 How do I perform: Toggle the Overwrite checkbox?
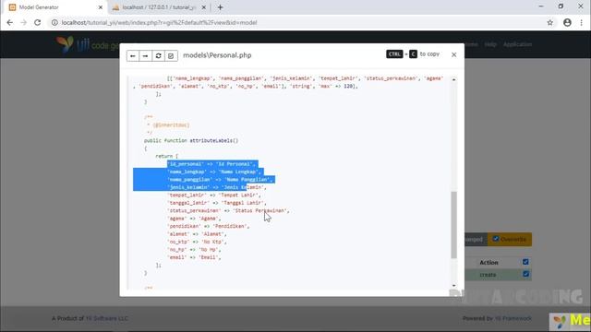[496, 239]
